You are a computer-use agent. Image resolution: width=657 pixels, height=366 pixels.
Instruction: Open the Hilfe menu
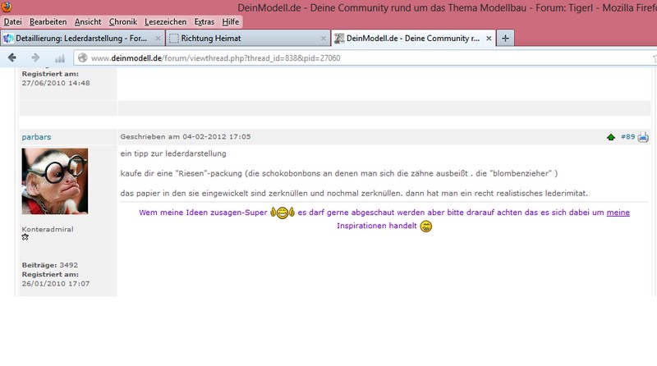[231, 22]
